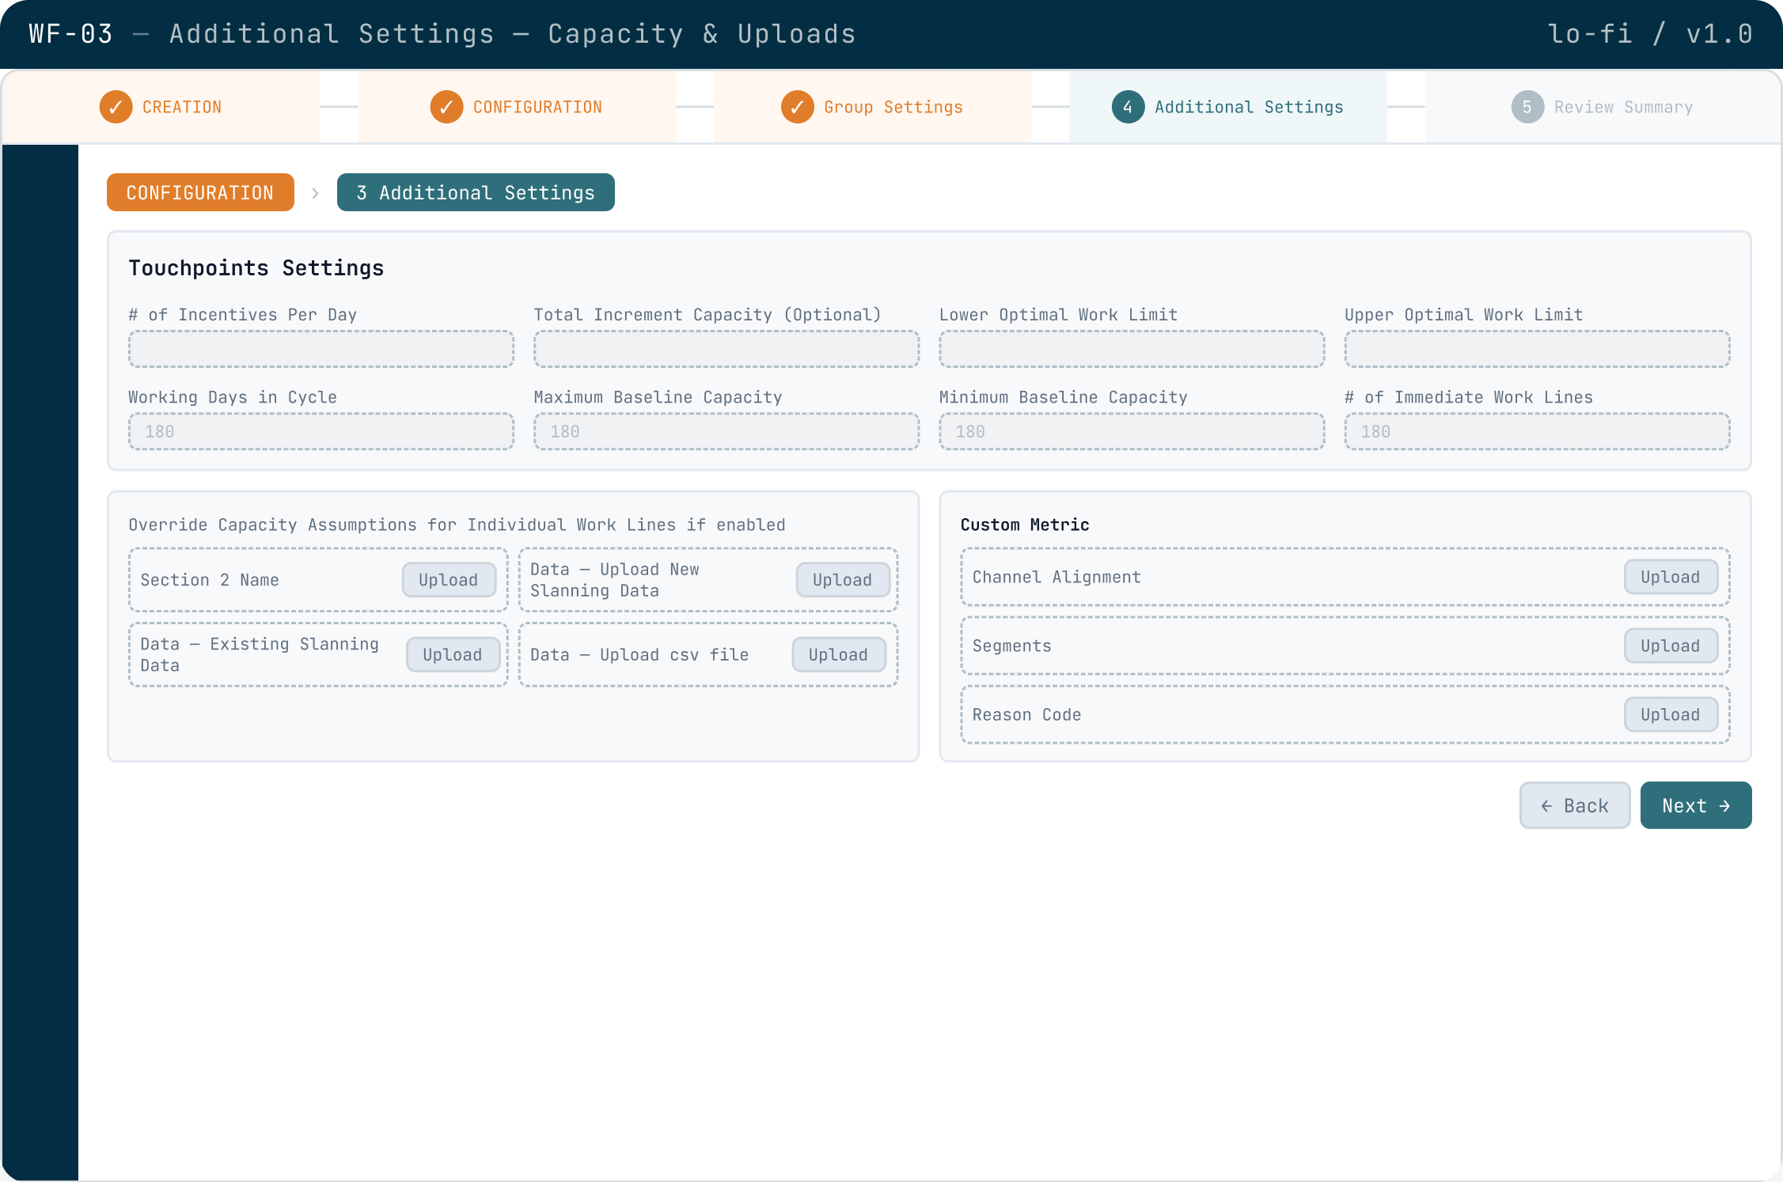This screenshot has height=1182, width=1783.
Task: Click the WF-03 title text
Action: (70, 34)
